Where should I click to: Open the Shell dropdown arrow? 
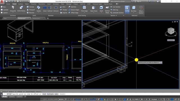101,12
